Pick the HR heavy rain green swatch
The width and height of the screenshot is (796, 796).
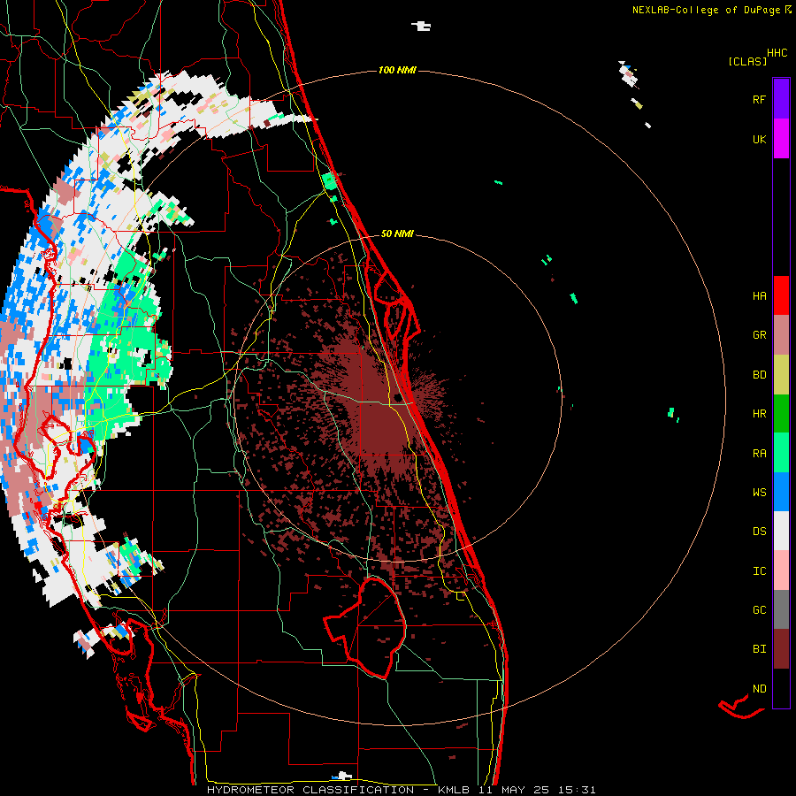click(x=781, y=414)
